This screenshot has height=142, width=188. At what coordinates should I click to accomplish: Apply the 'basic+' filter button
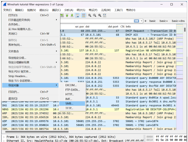pyautogui.click(x=164, y=21)
